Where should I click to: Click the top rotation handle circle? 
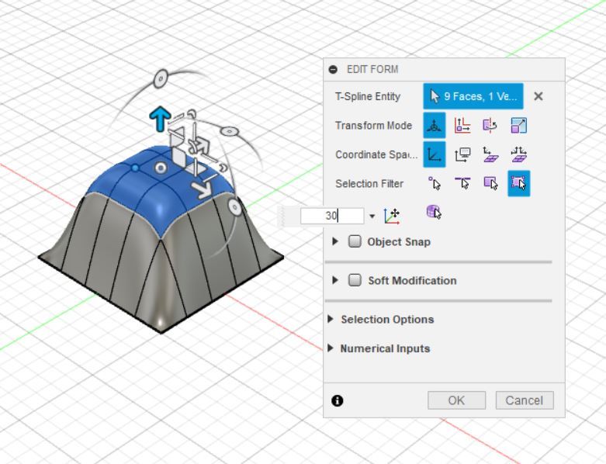point(161,79)
